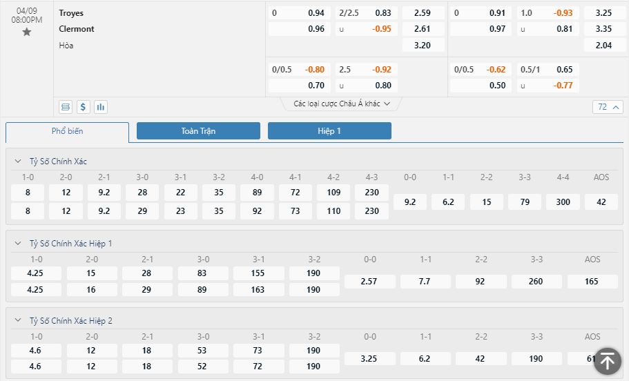Screen dimensions: 629x381
Task: Select Troyes handicap odds 0.94
Action: click(299, 13)
